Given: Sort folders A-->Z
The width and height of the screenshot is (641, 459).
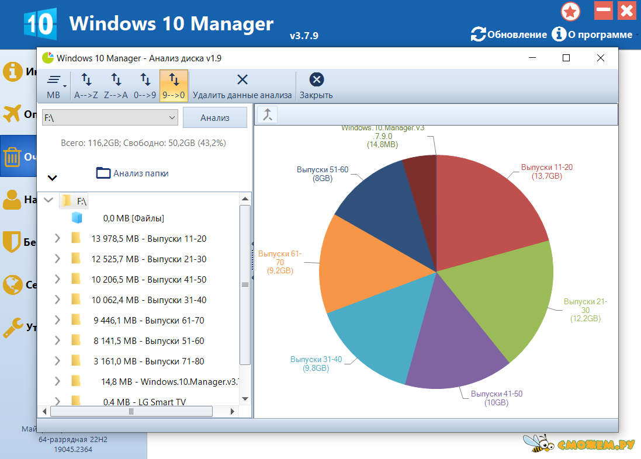Looking at the screenshot, I should (x=86, y=86).
